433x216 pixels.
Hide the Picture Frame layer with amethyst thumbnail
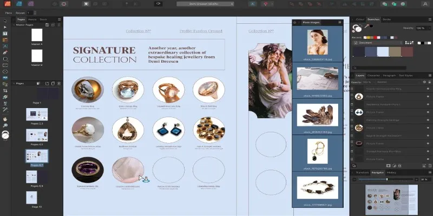[428, 144]
